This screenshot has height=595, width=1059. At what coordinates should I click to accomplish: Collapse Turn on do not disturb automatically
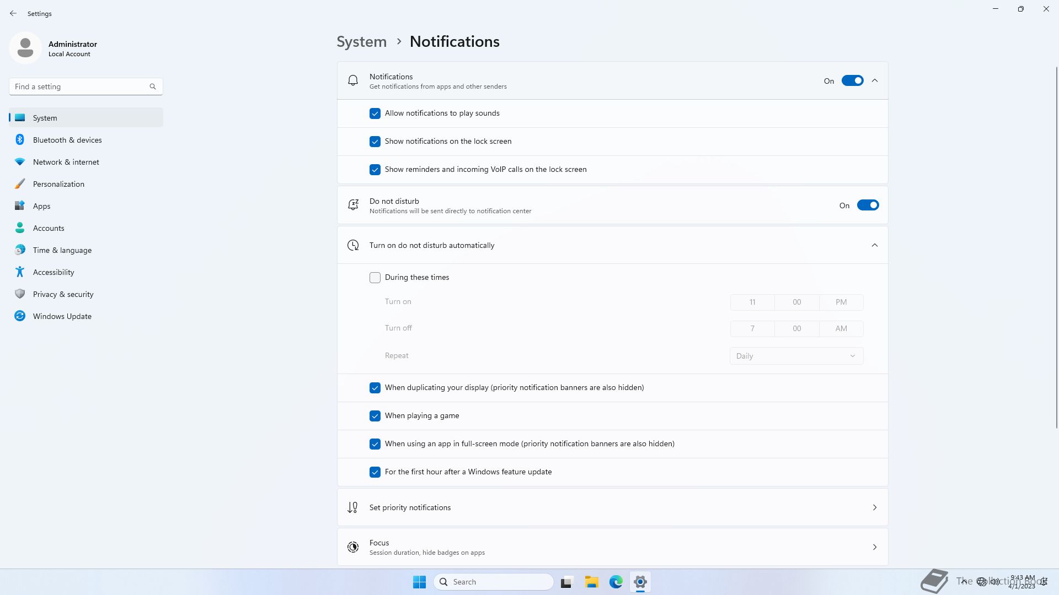click(x=874, y=245)
